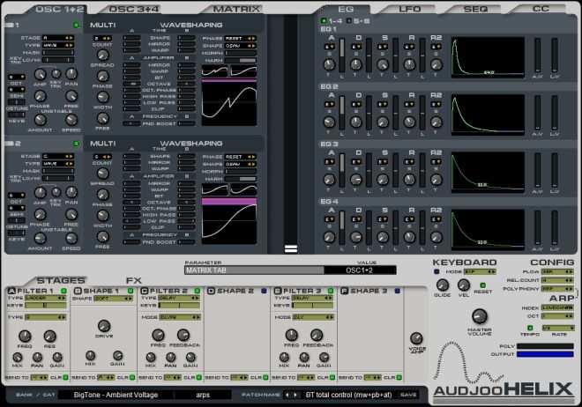Toggle the ARP Tempo sync LED
Viewport: 582px width, 407px height.
point(532,326)
